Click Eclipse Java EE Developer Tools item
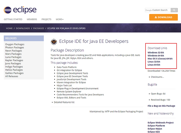The height and width of the screenshot is (133, 181). 72,76
